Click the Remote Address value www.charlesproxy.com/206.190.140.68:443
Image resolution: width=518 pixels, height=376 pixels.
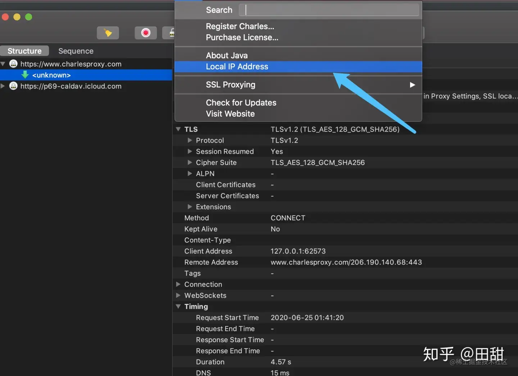[346, 262]
